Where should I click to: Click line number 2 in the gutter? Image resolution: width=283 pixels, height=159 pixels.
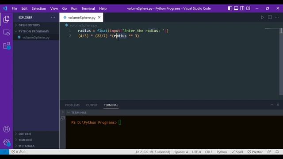pos(70,36)
